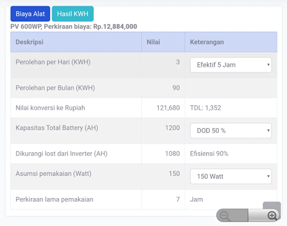
Task: Click the Deskripsi column header
Action: click(29, 42)
